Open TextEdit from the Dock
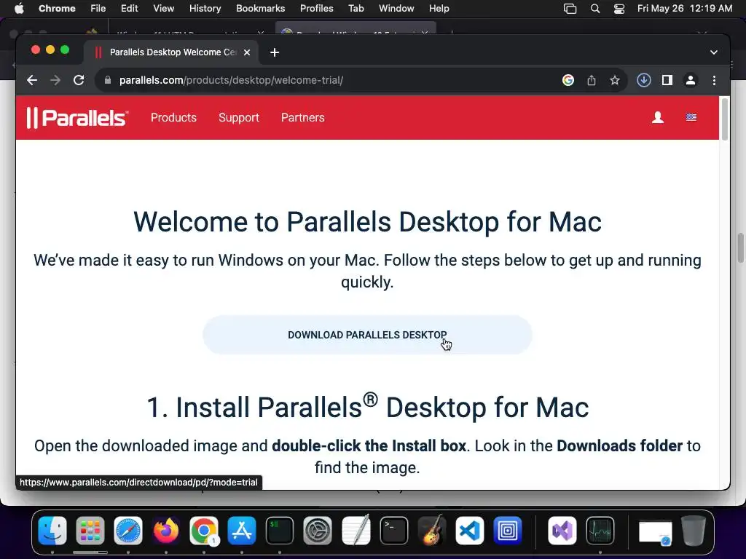This screenshot has height=559, width=746. pos(356,530)
